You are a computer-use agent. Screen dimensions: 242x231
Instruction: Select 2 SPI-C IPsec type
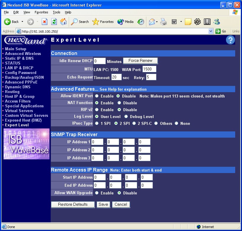pyautogui.click(x=134, y=123)
